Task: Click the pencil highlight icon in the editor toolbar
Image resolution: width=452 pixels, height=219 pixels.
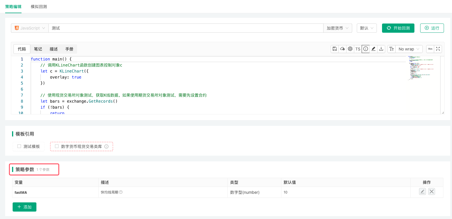Action: [x=373, y=49]
